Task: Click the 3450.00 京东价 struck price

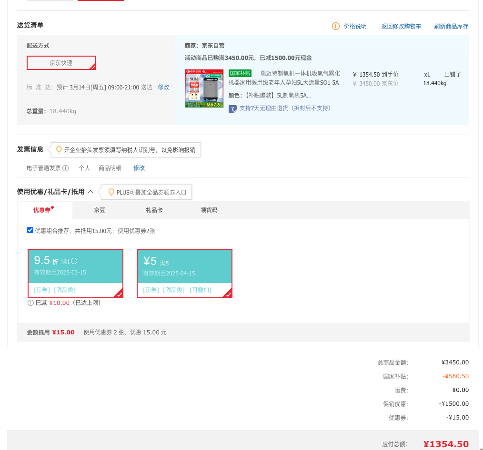Action: coord(375,83)
